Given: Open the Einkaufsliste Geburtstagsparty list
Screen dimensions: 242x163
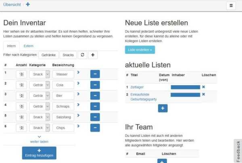Looking at the screenshot, I should pos(144,97).
